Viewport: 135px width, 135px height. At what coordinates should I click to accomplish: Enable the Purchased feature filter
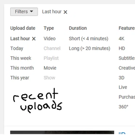[x=127, y=97]
